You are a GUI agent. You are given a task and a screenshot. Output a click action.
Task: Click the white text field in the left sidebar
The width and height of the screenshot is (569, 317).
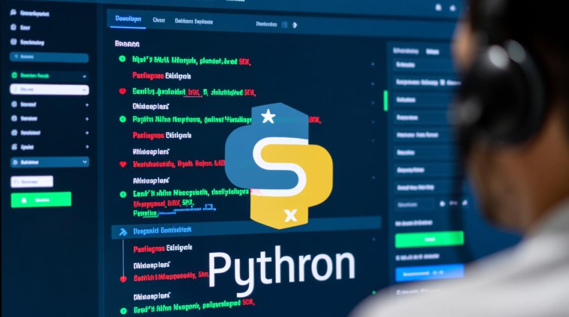pyautogui.click(x=49, y=90)
